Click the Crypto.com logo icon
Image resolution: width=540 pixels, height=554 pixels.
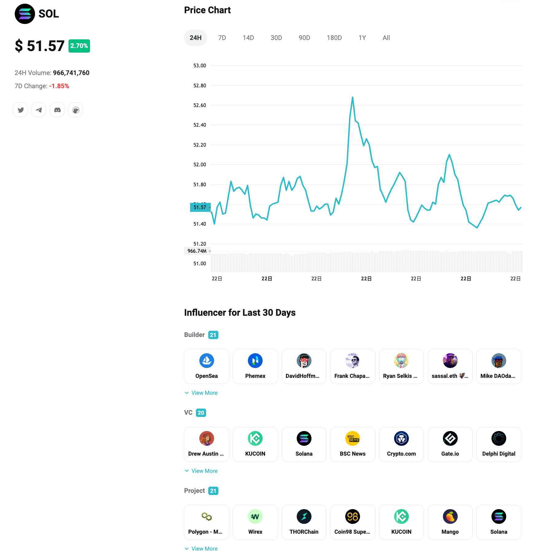point(401,438)
